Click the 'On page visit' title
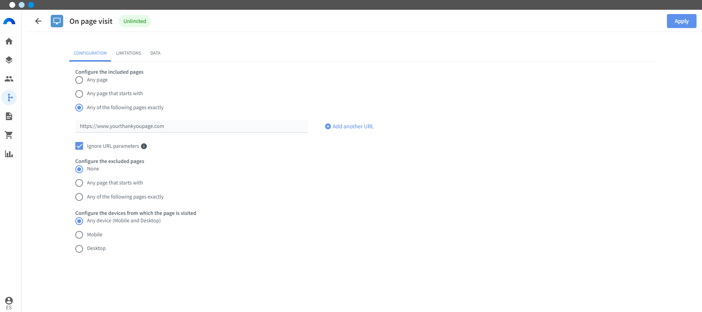The width and height of the screenshot is (702, 312). tap(91, 21)
